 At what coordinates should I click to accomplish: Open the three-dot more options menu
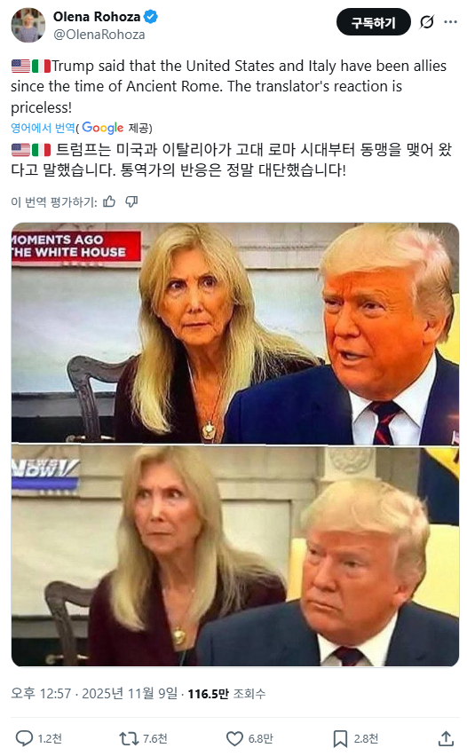click(451, 21)
